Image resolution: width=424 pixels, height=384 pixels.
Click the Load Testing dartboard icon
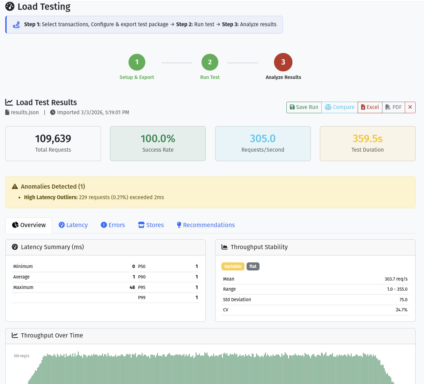pyautogui.click(x=10, y=6)
